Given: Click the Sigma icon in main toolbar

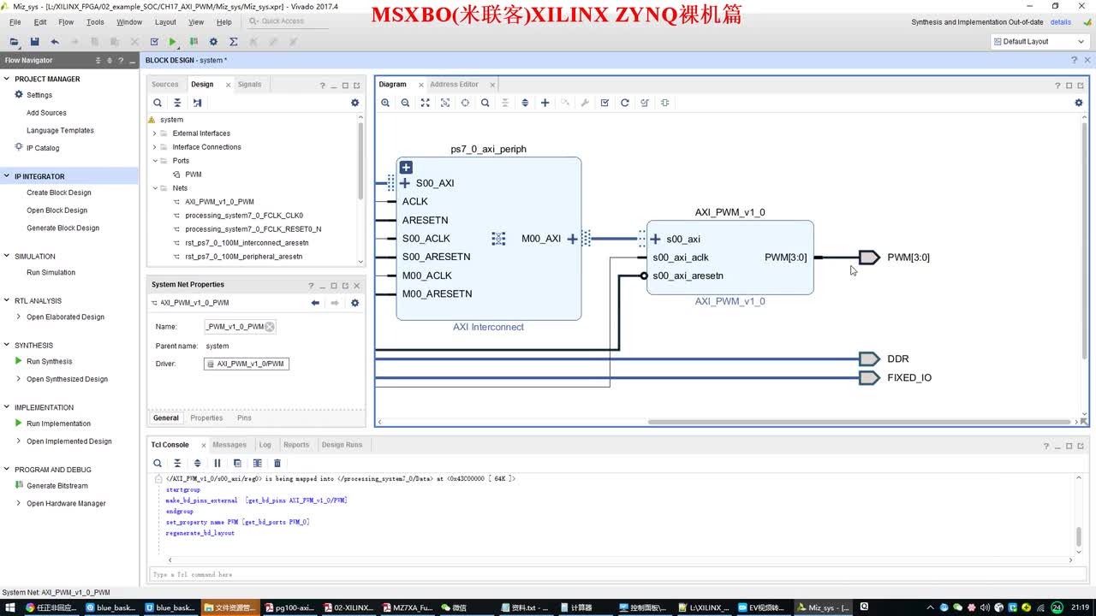Looking at the screenshot, I should (x=233, y=41).
